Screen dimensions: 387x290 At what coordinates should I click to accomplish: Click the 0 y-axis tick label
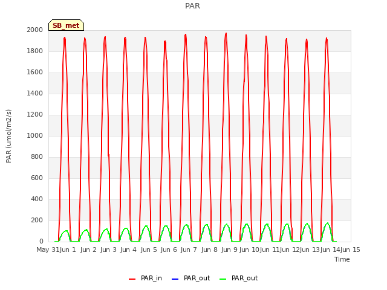(x=41, y=242)
